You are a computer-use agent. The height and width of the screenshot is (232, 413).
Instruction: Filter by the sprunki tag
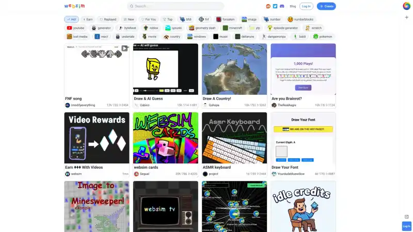point(173,28)
